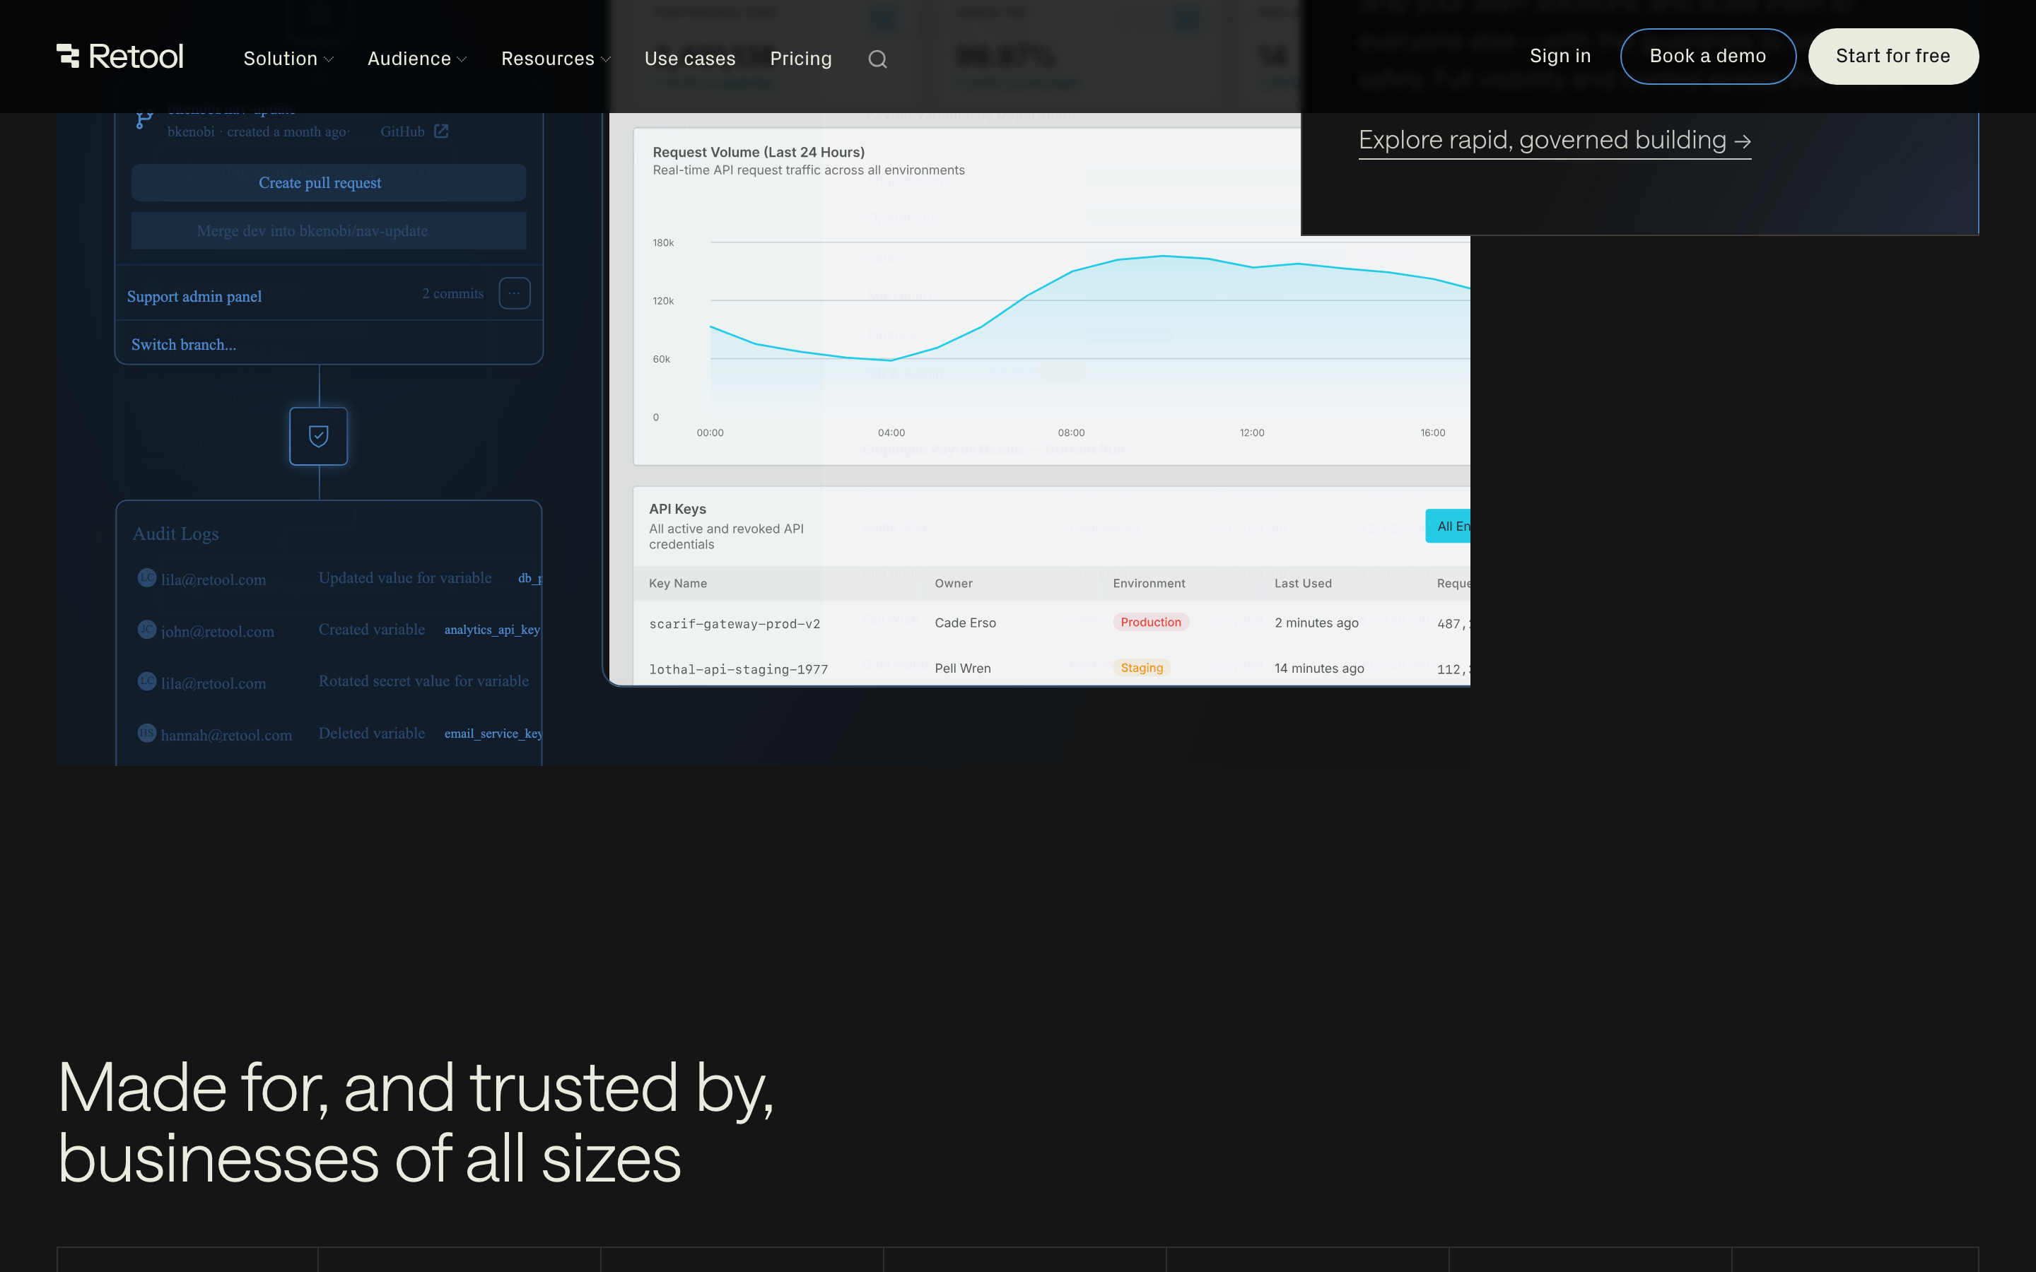Open the Use cases page
This screenshot has width=2036, height=1272.
690,59
